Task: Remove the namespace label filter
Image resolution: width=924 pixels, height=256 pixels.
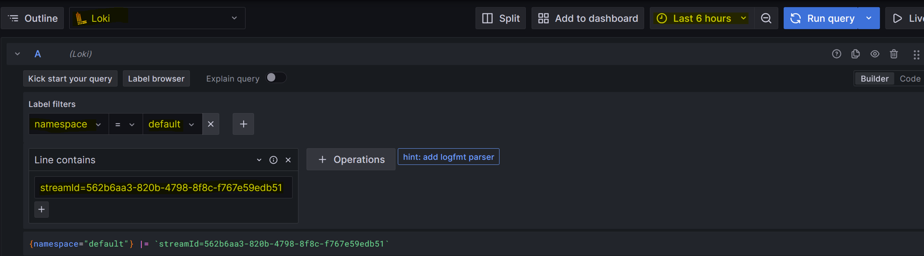Action: coord(211,124)
